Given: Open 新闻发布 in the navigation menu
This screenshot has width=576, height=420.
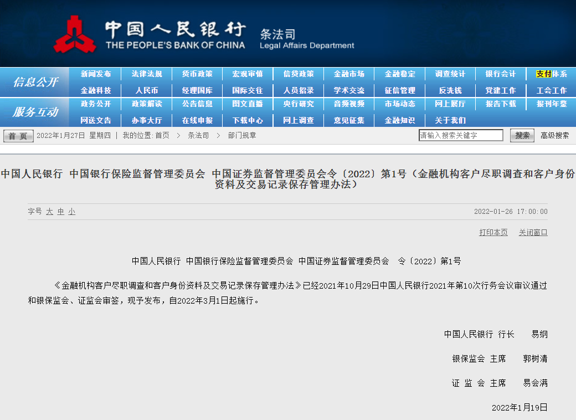Looking at the screenshot, I should [96, 74].
